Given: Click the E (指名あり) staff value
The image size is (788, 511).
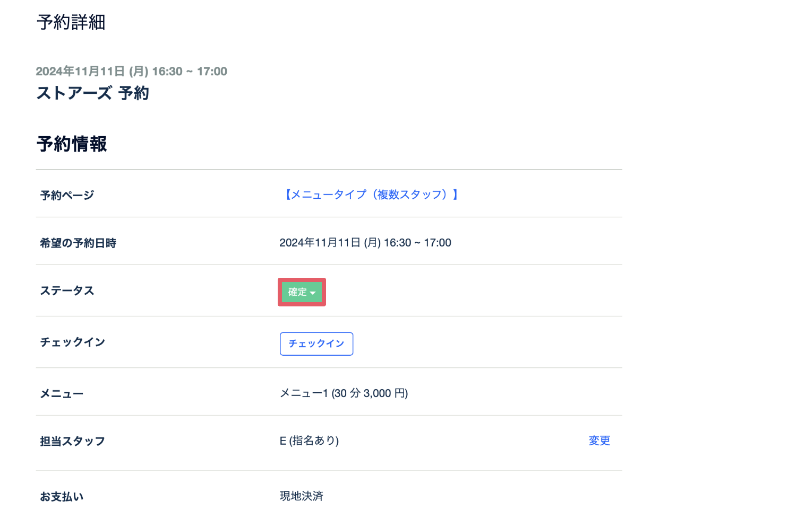Looking at the screenshot, I should (x=309, y=440).
